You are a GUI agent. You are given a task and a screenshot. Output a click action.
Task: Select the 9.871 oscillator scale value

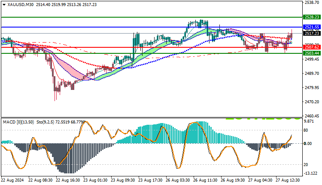(309, 121)
